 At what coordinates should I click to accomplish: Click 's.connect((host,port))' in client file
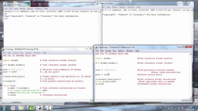(108, 79)
